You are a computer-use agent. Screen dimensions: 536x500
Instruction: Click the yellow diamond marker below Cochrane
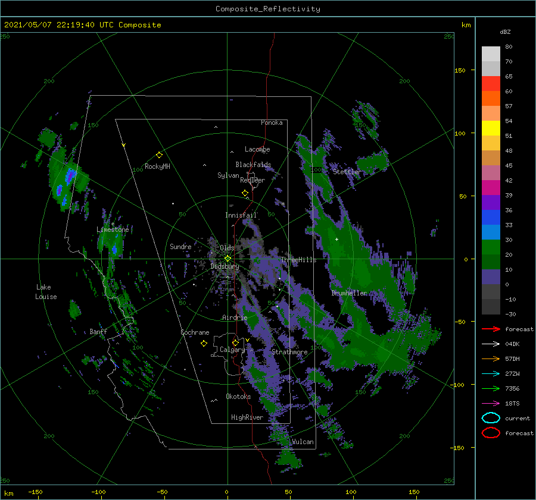point(204,344)
